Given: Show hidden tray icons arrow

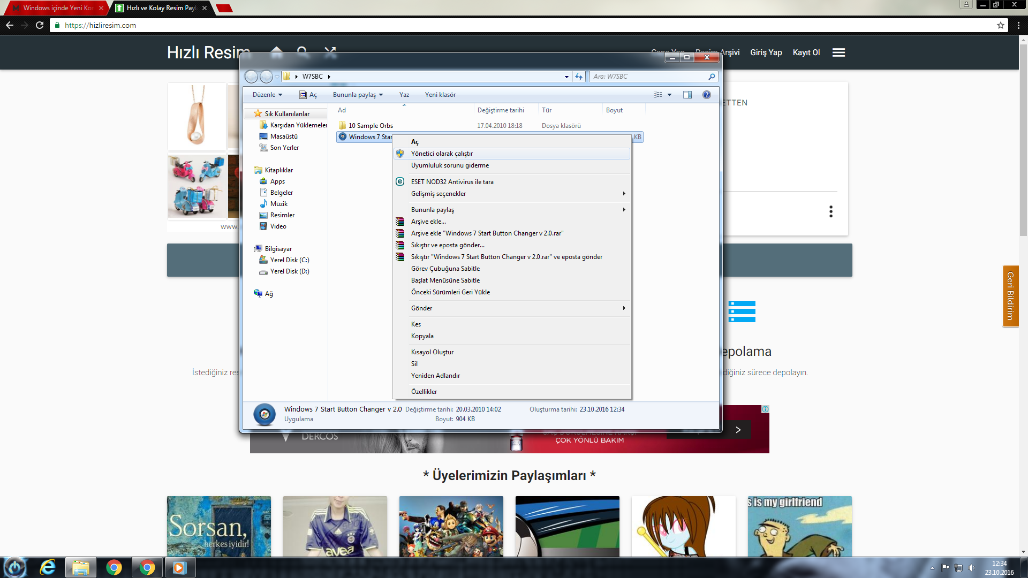Looking at the screenshot, I should click(932, 568).
